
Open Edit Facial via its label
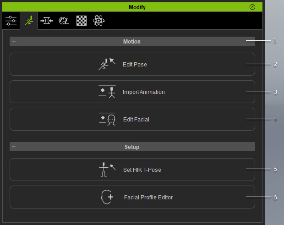point(136,120)
